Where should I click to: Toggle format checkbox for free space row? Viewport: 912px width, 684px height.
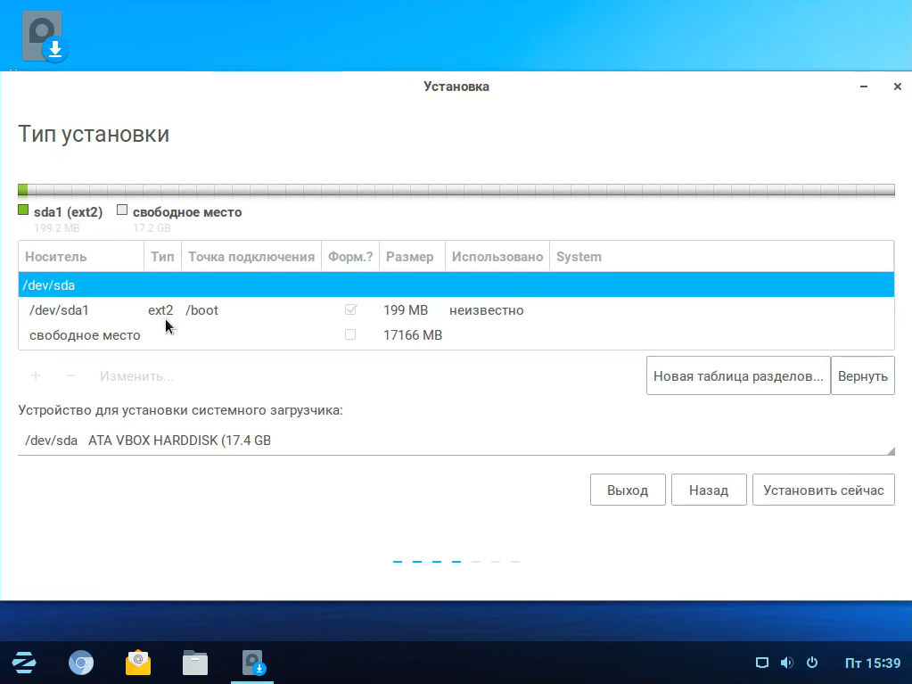350,335
